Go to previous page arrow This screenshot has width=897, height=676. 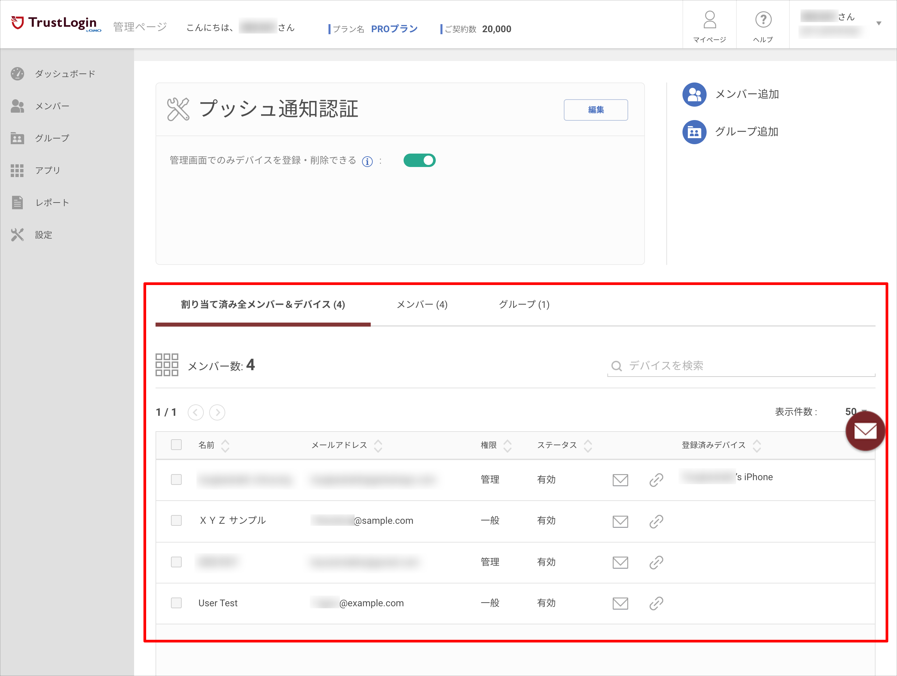(x=195, y=413)
